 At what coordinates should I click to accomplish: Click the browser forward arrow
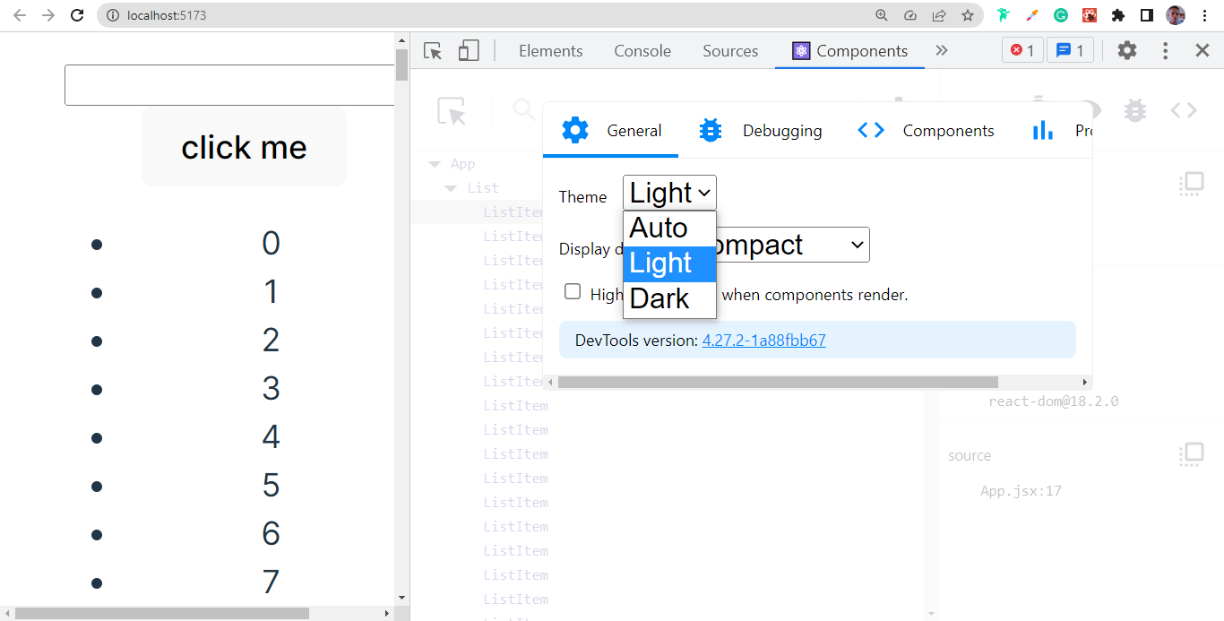pyautogui.click(x=48, y=15)
